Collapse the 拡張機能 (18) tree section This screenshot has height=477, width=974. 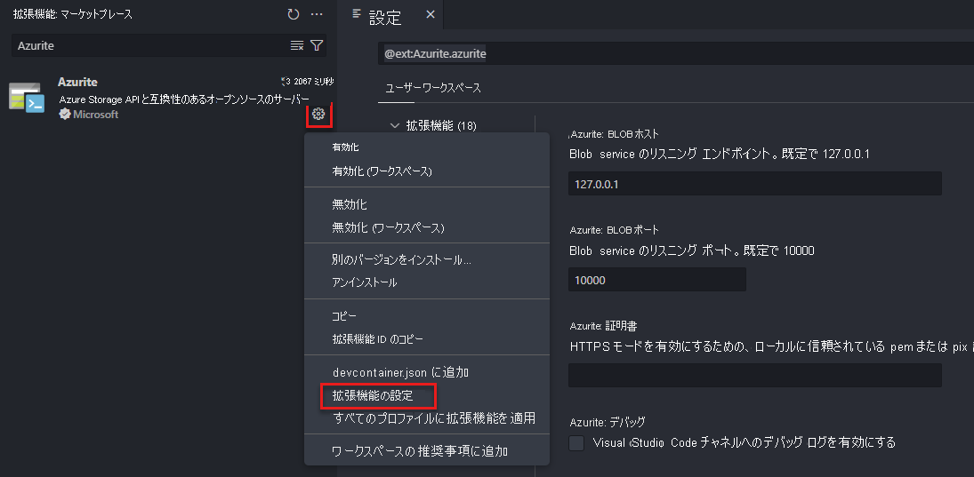[x=394, y=126]
